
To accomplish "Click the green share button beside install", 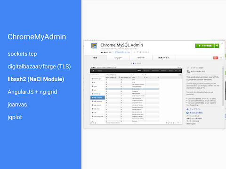I will (217, 46).
